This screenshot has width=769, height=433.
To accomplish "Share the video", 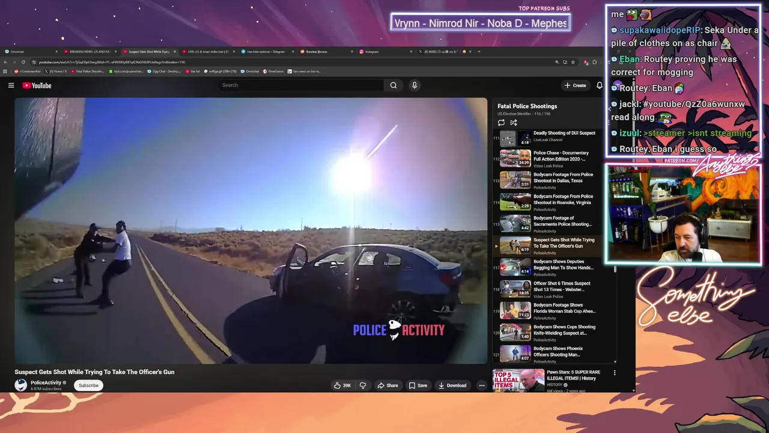I will [388, 385].
